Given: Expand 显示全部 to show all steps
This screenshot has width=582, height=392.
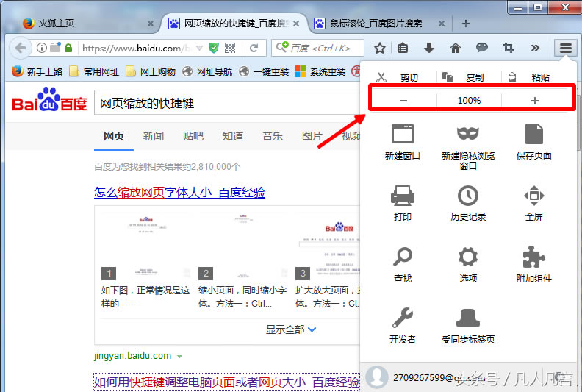Looking at the screenshot, I should (291, 329).
